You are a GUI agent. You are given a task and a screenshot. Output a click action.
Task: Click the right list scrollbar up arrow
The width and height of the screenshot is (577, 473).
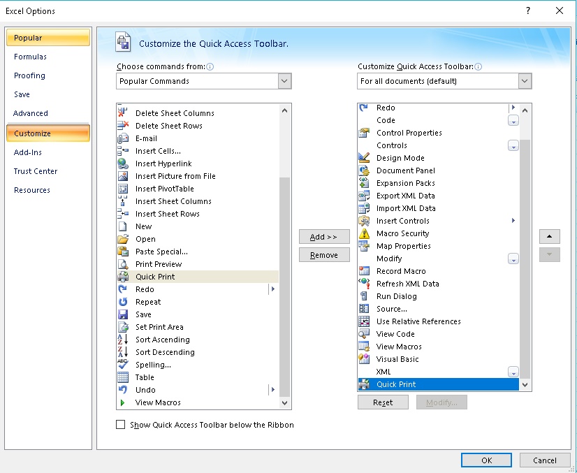(x=525, y=110)
